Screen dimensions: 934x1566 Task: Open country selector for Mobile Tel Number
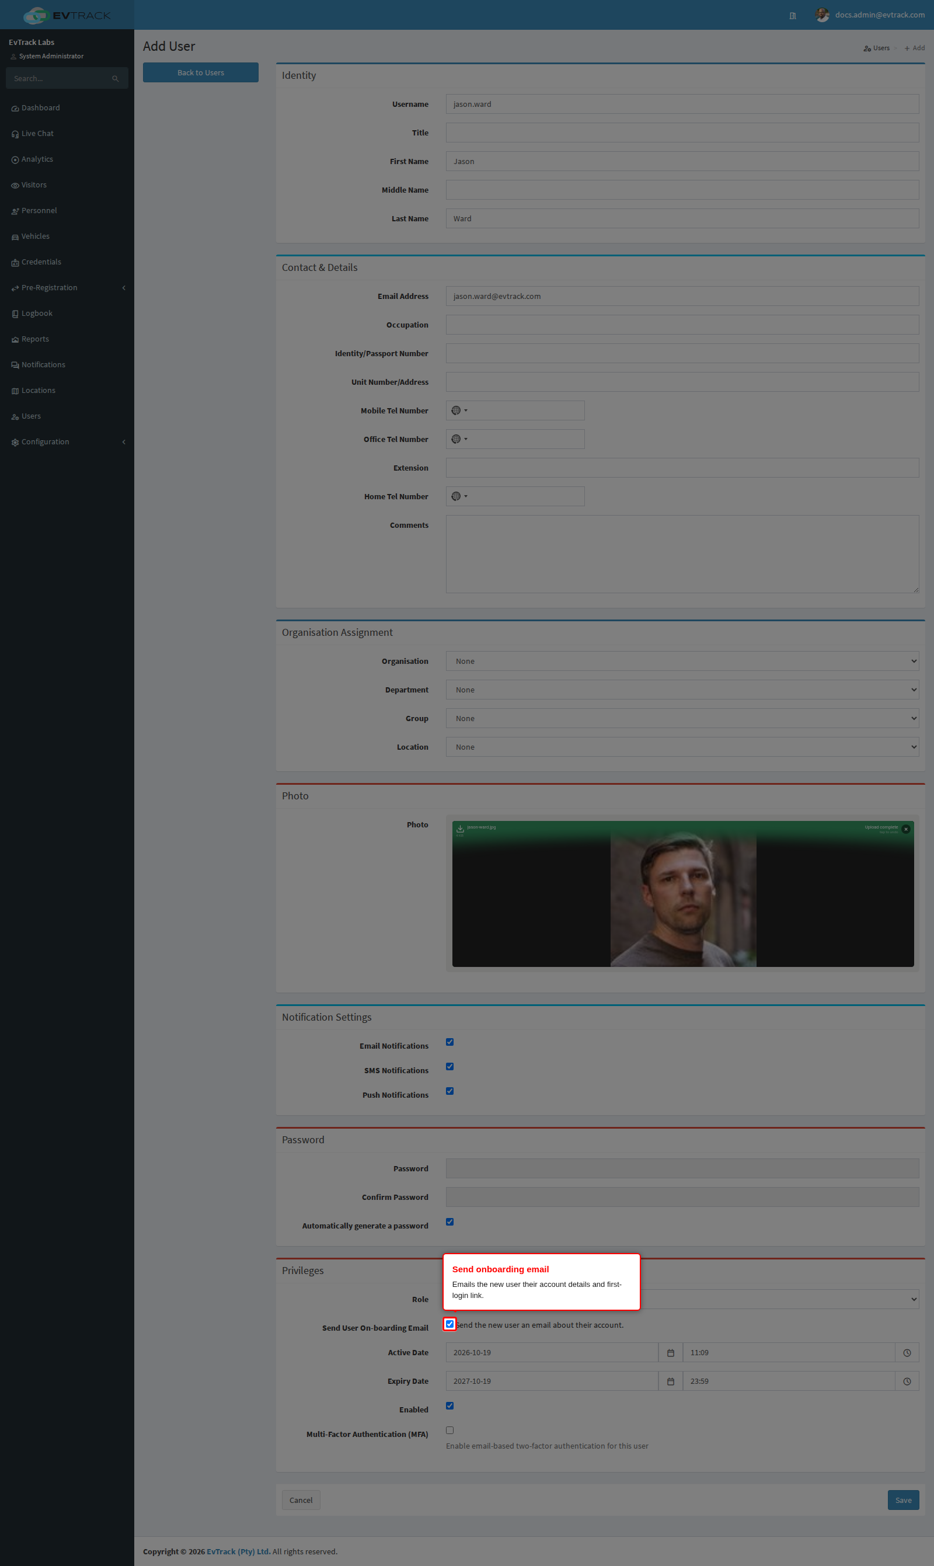(x=459, y=410)
